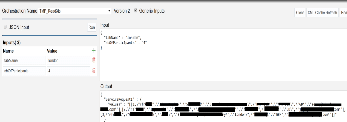Image resolution: width=347 pixels, height=122 pixels.
Task: Delete the nbOfParticipants input row
Action: (94, 70)
